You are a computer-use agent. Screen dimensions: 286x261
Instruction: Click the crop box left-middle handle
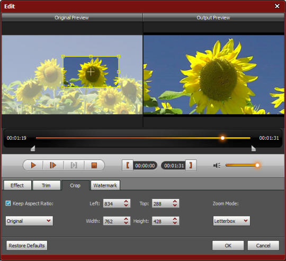point(63,72)
